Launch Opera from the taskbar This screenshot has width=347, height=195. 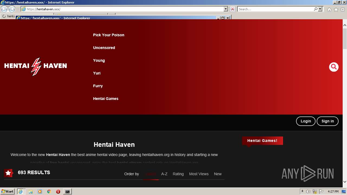[58, 191]
